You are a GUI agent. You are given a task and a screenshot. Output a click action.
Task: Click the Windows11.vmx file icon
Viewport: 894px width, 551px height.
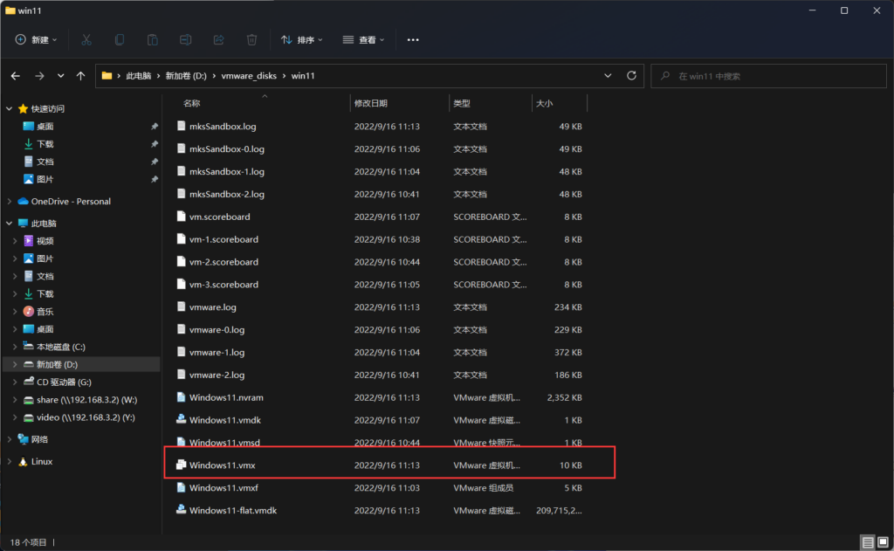[181, 465]
